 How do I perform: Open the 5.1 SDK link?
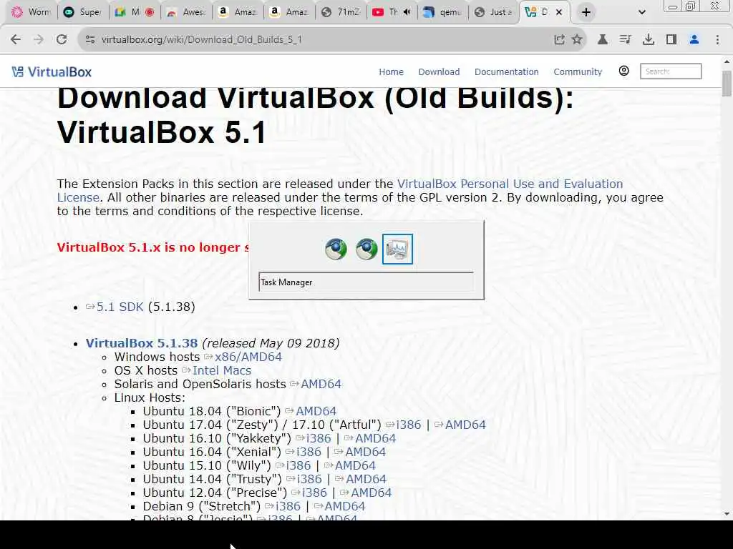coord(115,307)
